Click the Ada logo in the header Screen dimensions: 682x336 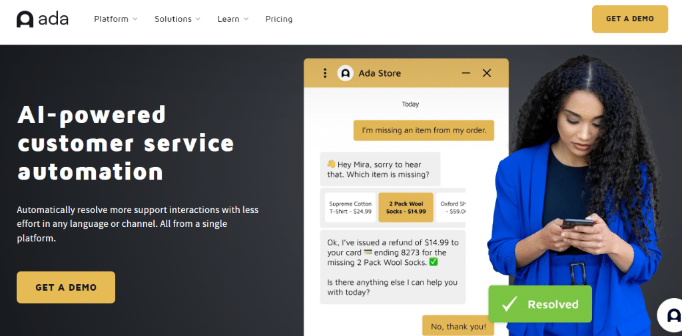42,19
